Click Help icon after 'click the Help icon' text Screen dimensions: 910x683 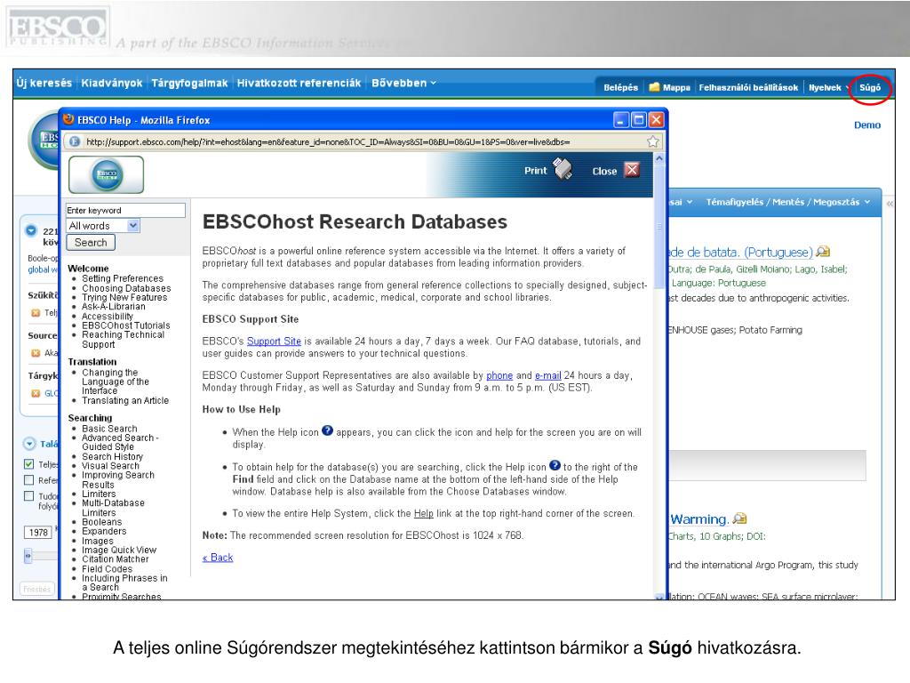click(555, 465)
